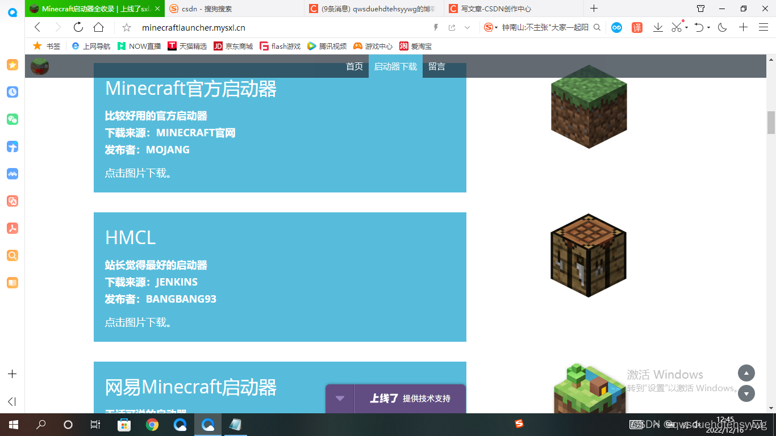This screenshot has width=776, height=436.
Task: Open the WeChat icon in sidebar
Action: pos(12,119)
